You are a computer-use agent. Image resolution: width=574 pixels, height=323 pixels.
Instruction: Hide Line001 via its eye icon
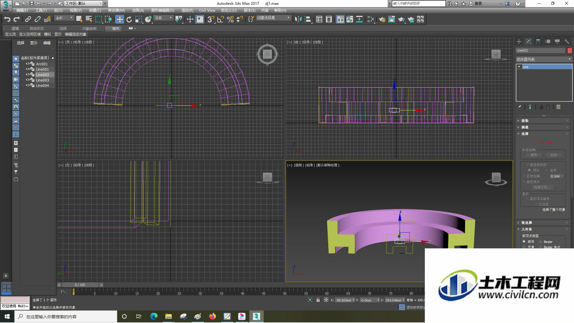point(28,69)
